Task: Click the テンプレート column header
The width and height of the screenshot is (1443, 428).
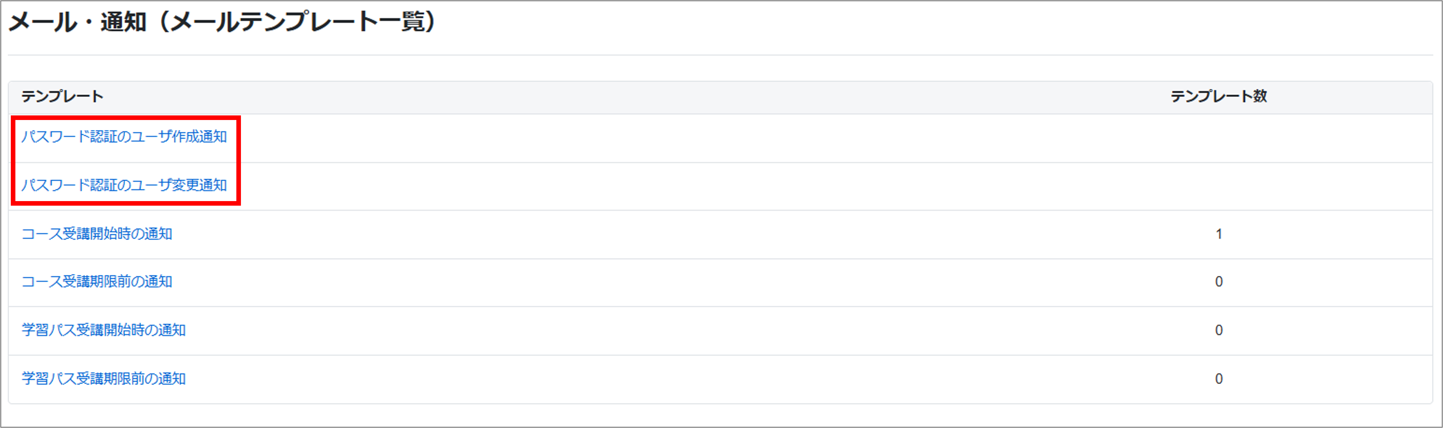Action: [62, 97]
